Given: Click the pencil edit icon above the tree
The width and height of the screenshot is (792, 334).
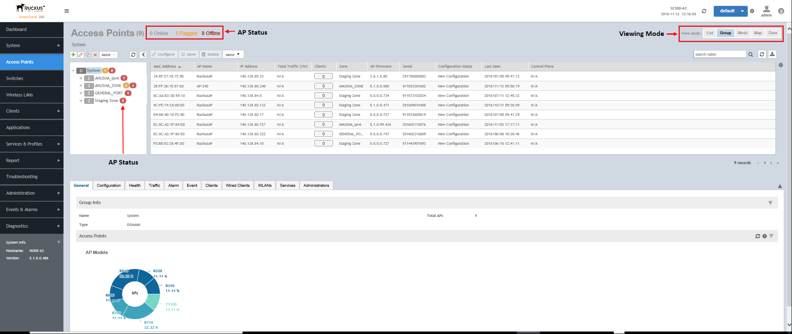Looking at the screenshot, I should click(80, 55).
